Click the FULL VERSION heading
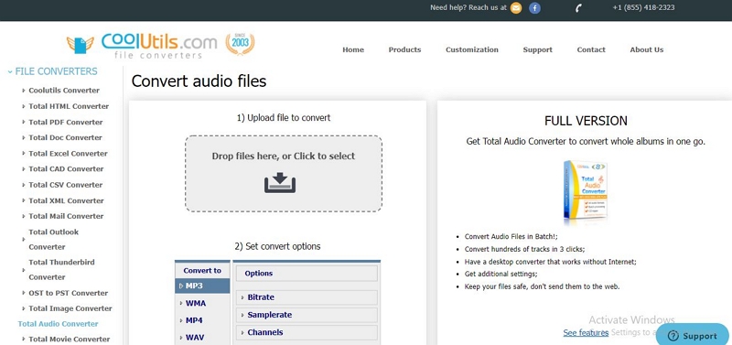This screenshot has height=345, width=732. point(586,121)
